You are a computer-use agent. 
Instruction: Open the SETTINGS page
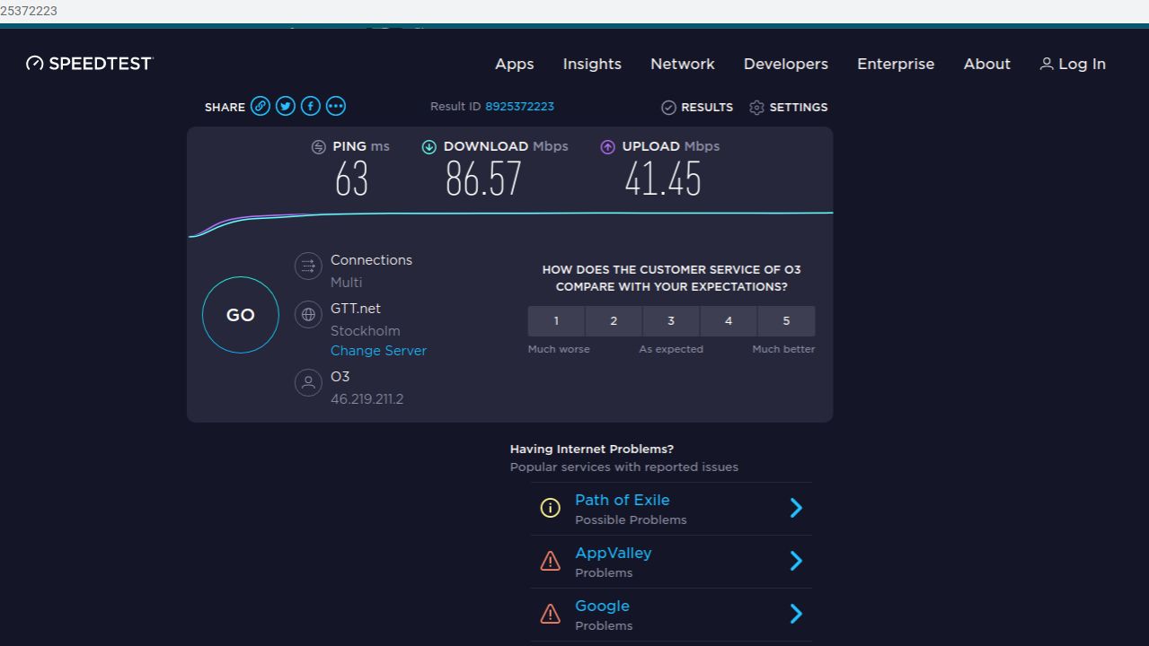(799, 107)
